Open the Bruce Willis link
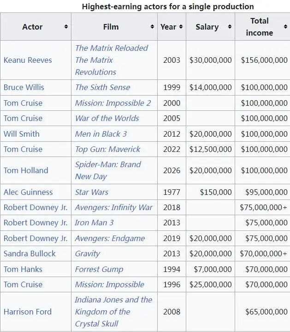Image resolution: width=290 pixels, height=332 pixels. [24, 87]
